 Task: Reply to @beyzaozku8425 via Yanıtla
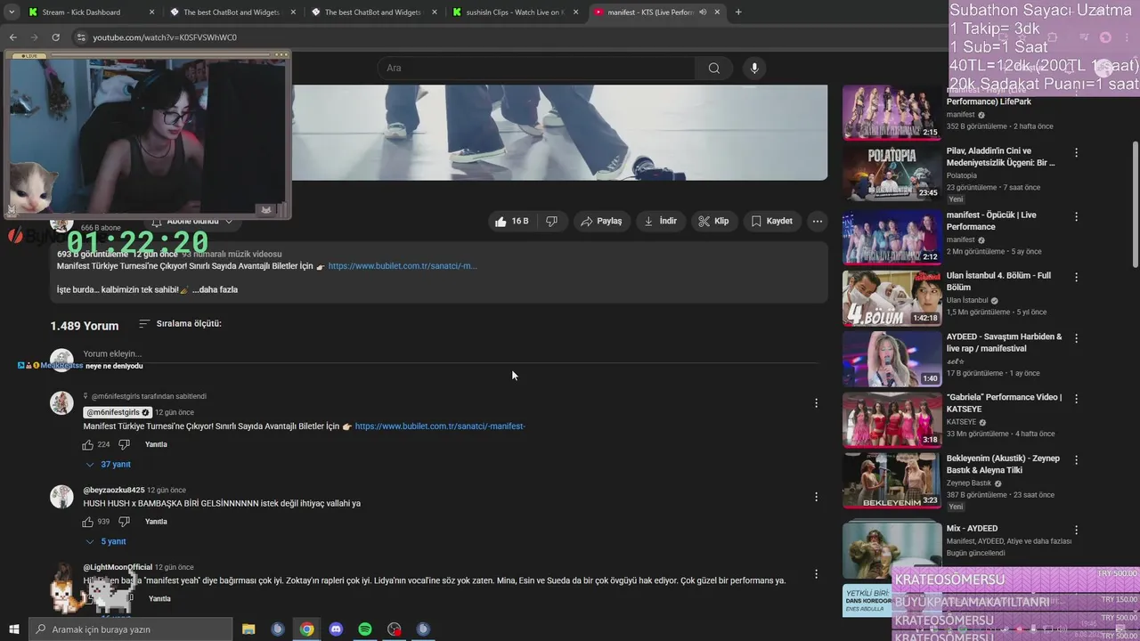tap(156, 522)
